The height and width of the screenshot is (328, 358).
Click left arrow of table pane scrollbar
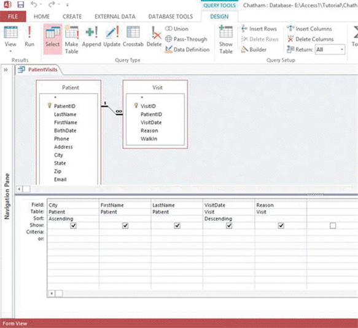[x=19, y=189]
